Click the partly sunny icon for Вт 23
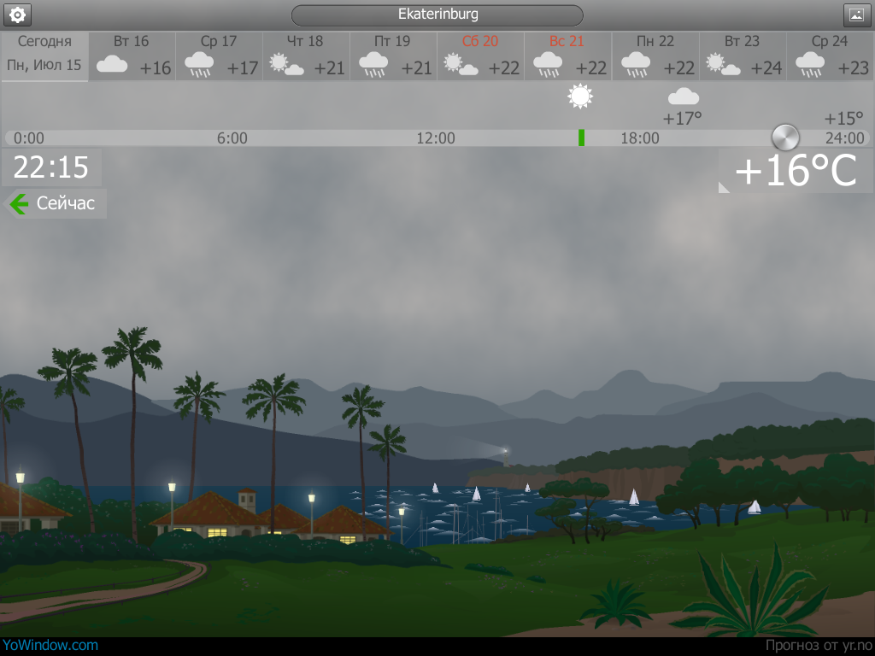 click(723, 64)
